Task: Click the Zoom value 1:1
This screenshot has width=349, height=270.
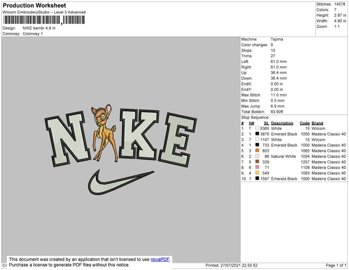Action: 337,27
